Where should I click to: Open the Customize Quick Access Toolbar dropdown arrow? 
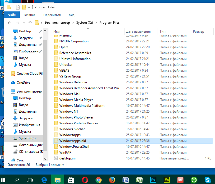(29, 8)
